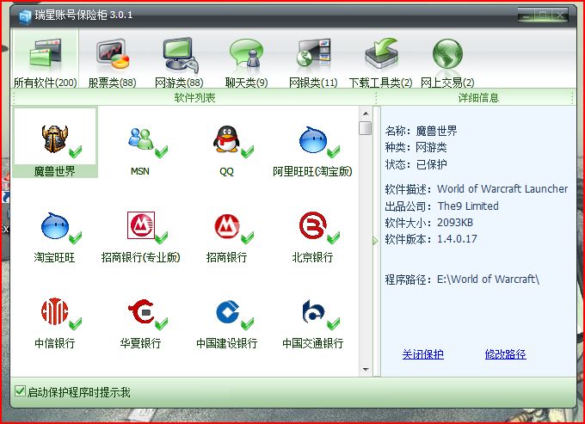Click the 关闭保护 link
This screenshot has height=424, width=585.
(422, 353)
